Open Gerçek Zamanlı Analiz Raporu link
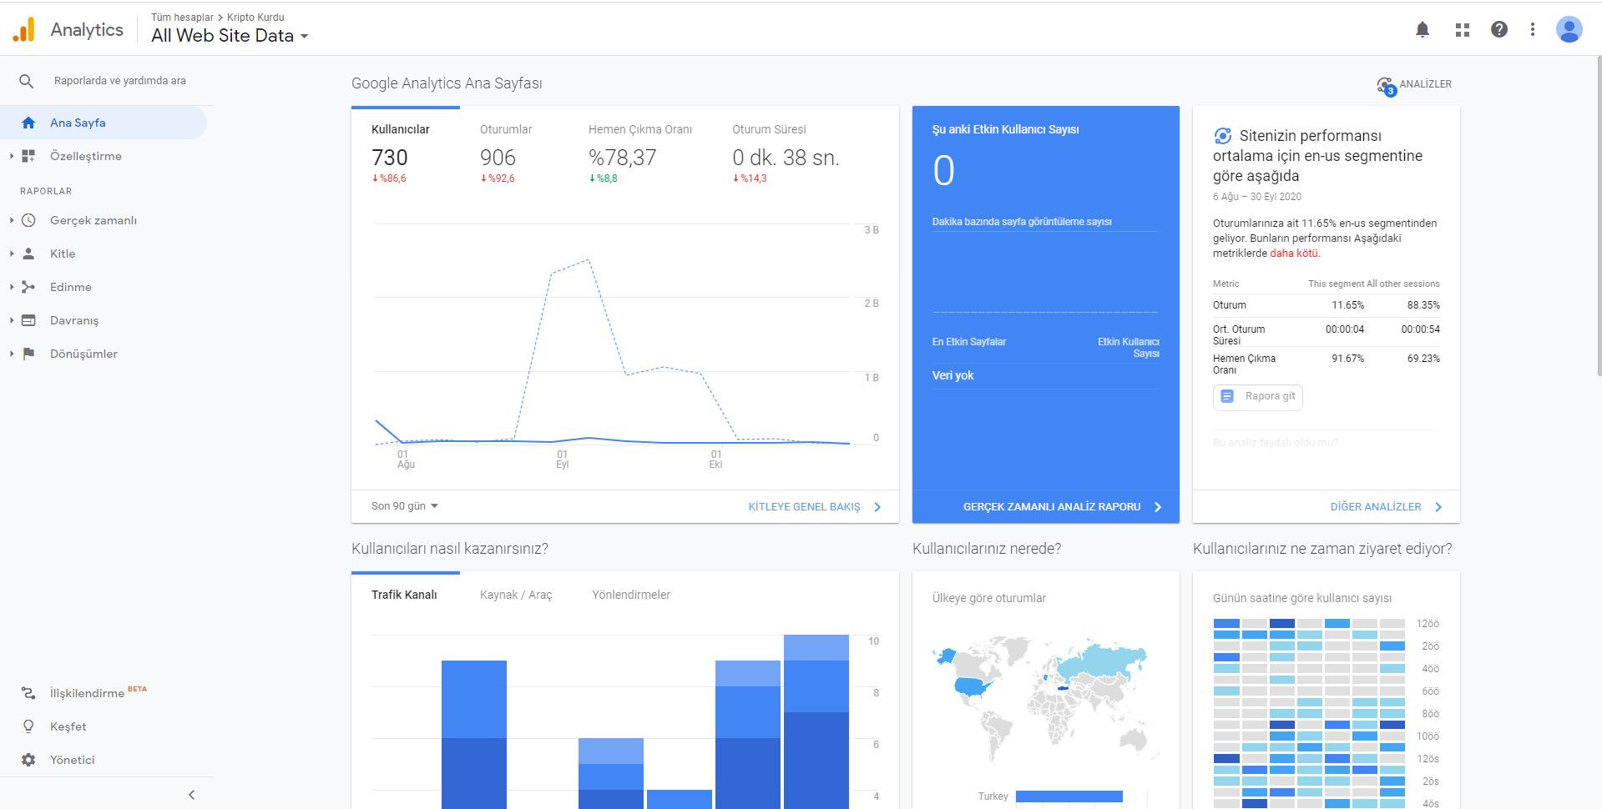Viewport: 1602px width, 809px height. (1062, 507)
